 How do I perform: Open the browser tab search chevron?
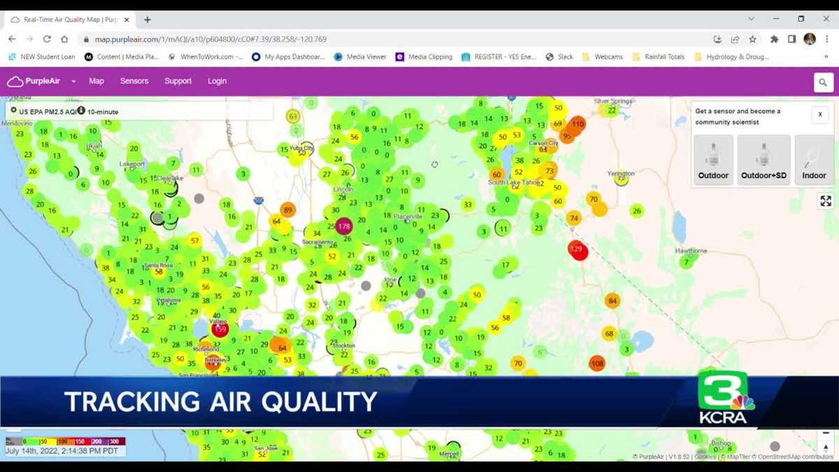(x=751, y=19)
